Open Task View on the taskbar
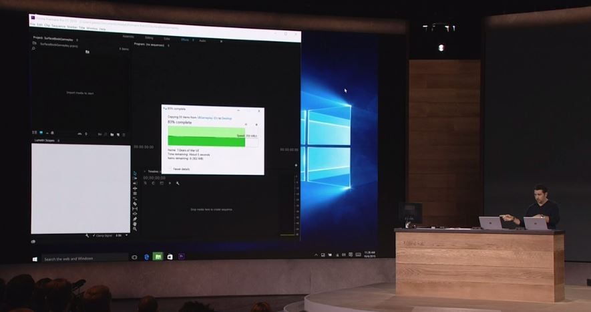Screen dimensions: 591x312 coord(134,257)
